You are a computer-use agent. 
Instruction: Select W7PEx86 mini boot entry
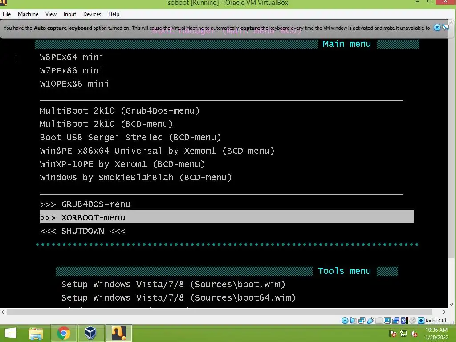pos(72,70)
